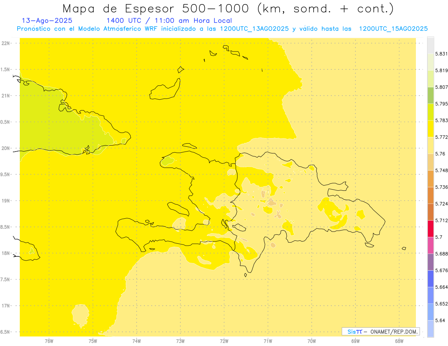
Task: Click the latitude axis label 17N
Action: click(6, 306)
